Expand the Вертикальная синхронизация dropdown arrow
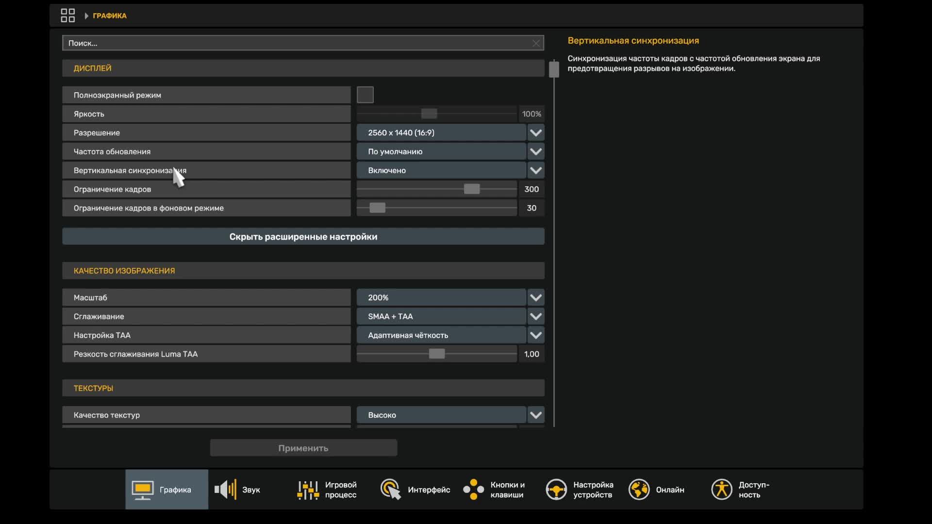This screenshot has height=524, width=932. pos(536,170)
